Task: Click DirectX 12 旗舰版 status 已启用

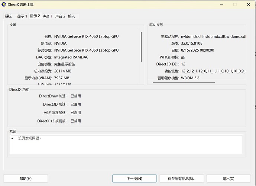Action: [76, 121]
